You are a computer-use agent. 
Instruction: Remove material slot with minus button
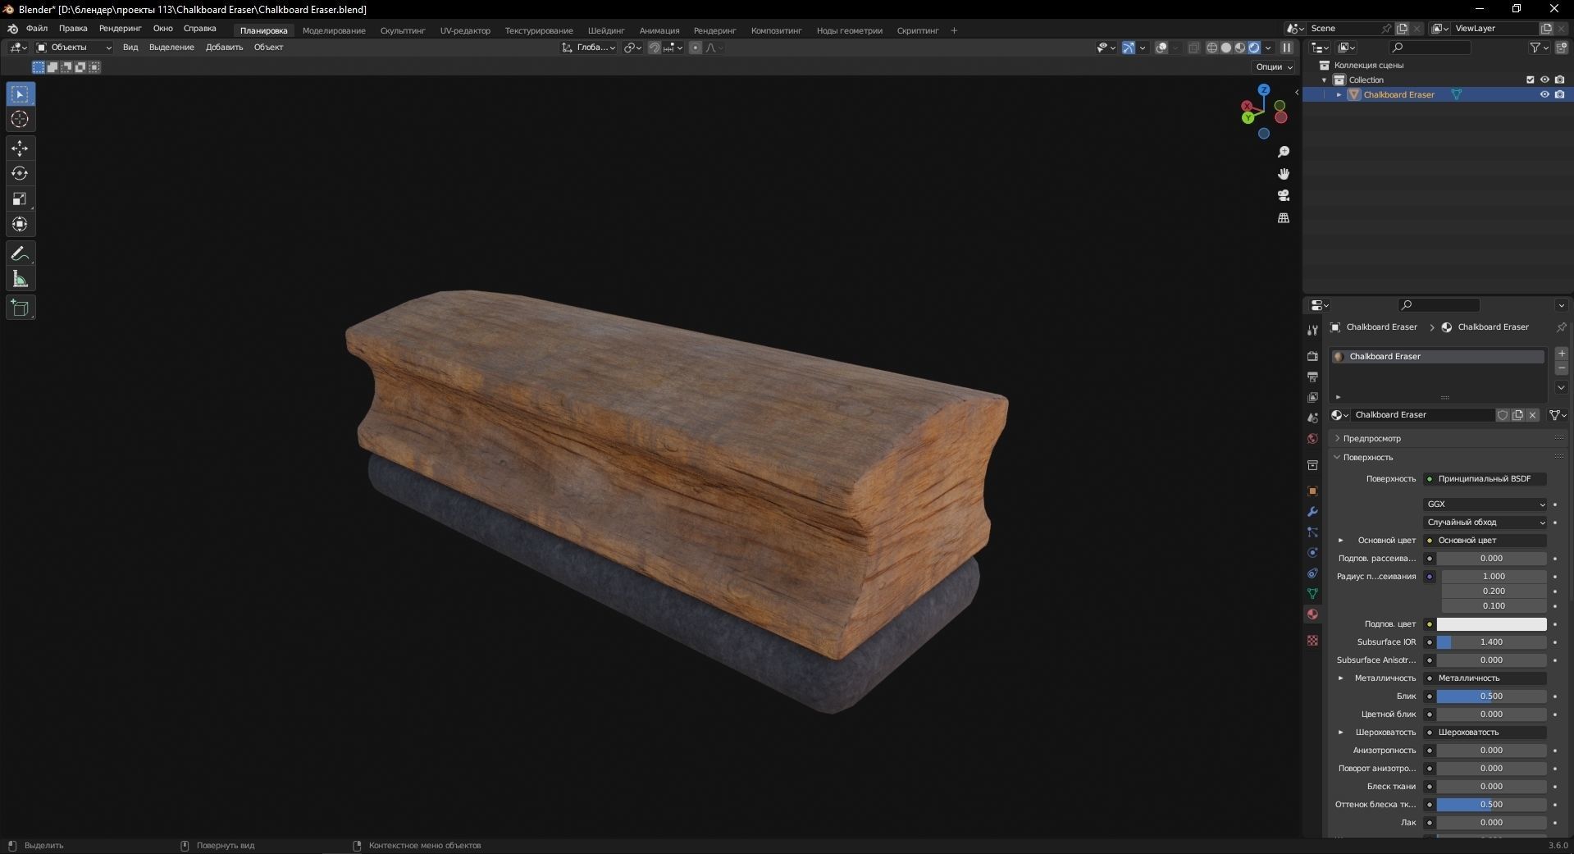click(1562, 369)
